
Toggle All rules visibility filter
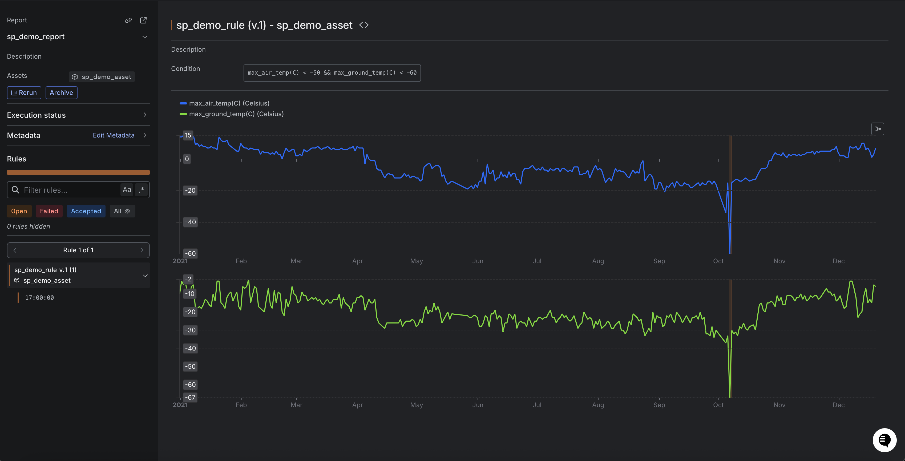click(x=122, y=211)
